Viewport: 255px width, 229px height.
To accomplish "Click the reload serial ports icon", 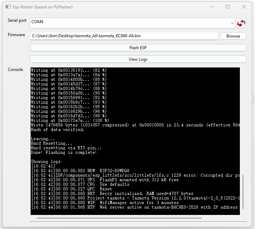I will (241, 23).
